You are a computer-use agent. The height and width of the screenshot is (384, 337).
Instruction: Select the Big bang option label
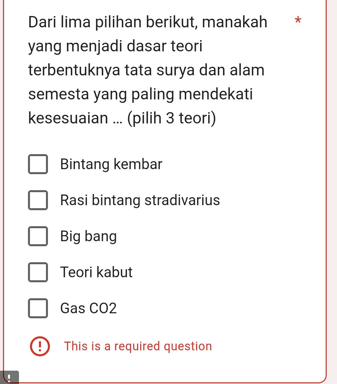88,237
